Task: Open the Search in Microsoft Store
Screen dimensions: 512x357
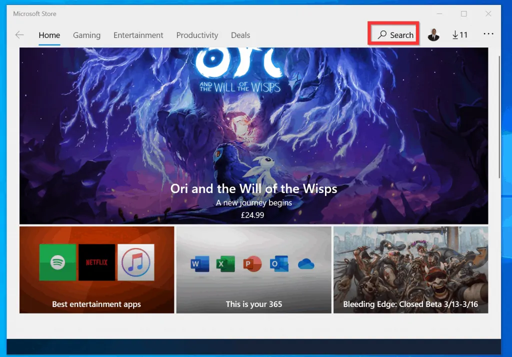Action: (393, 34)
